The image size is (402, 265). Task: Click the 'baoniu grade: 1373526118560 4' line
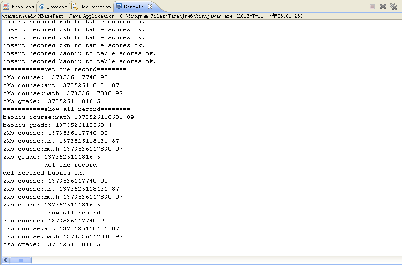(x=57, y=125)
